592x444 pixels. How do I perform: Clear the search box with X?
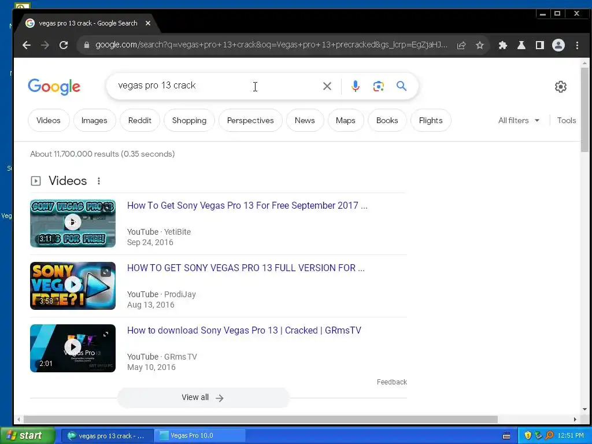327,86
